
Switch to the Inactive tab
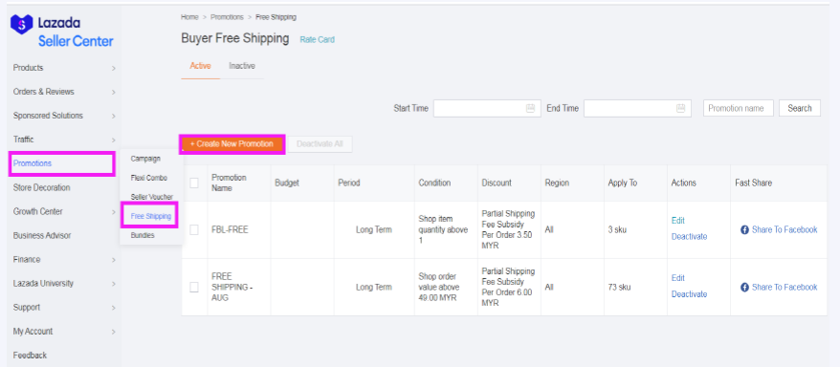[242, 66]
